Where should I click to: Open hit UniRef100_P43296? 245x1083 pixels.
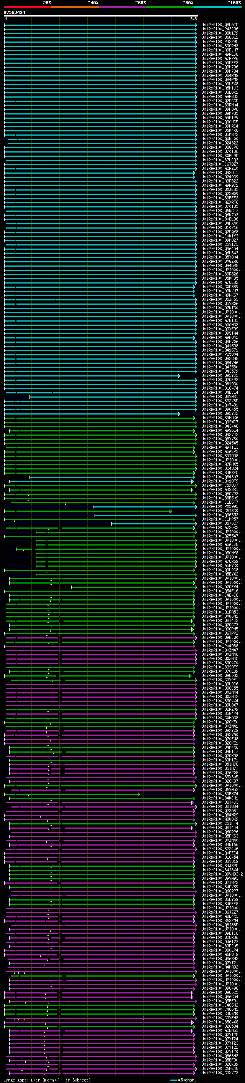pos(220,29)
